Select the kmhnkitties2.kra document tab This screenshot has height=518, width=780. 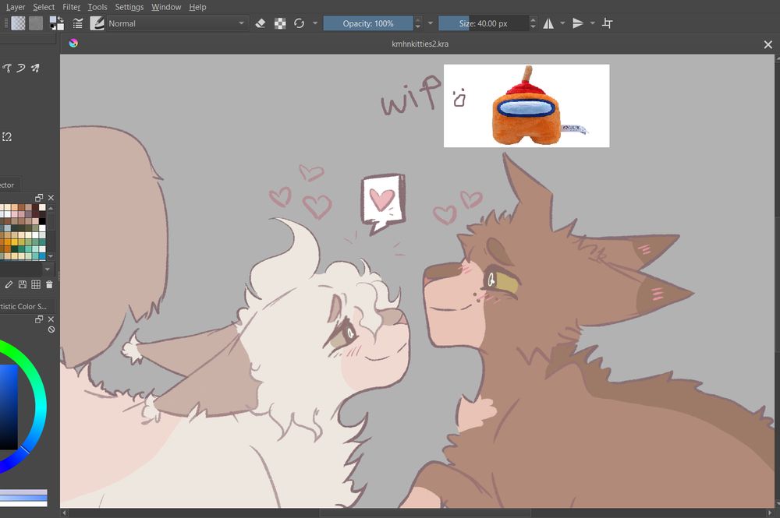421,44
